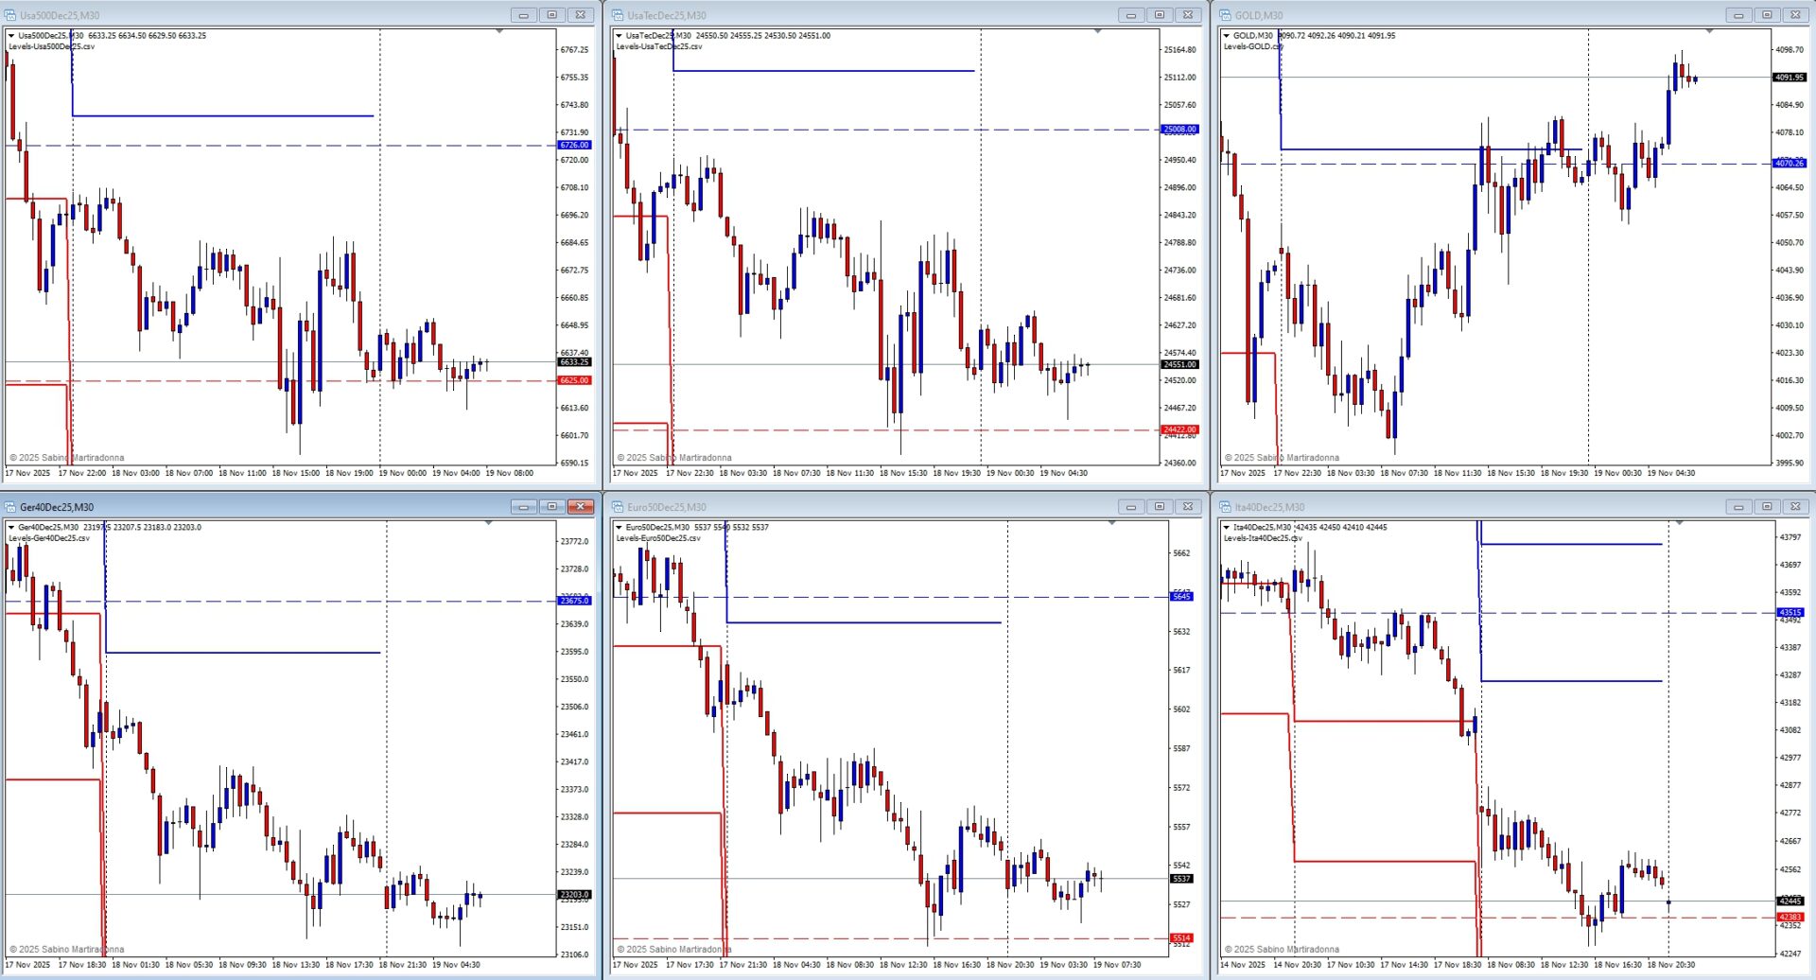This screenshot has width=1816, height=980.
Task: Maximize the GOLD chart window
Action: (1766, 15)
